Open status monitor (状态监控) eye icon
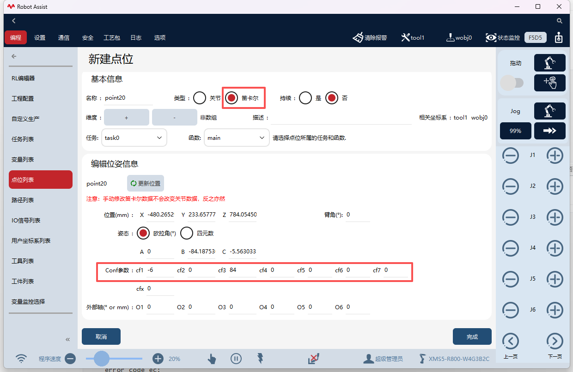 (491, 37)
